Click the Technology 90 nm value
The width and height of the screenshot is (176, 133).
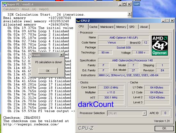click(x=105, y=52)
